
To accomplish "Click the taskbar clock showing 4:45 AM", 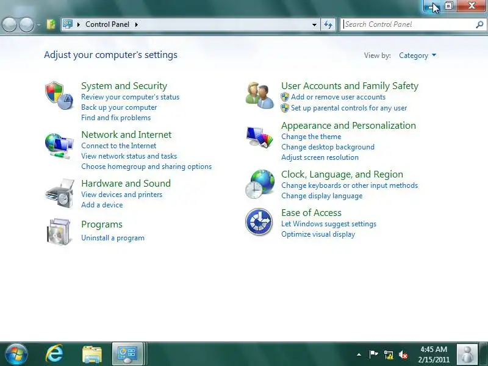I will (x=434, y=354).
